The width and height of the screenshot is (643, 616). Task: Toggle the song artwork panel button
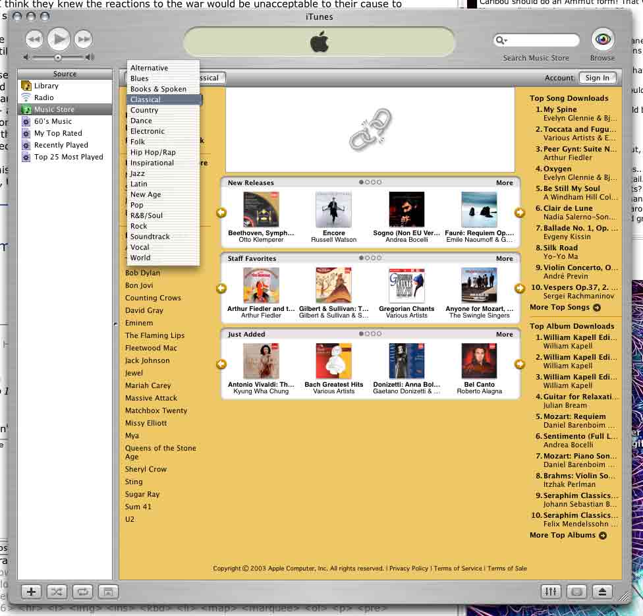pyautogui.click(x=108, y=592)
